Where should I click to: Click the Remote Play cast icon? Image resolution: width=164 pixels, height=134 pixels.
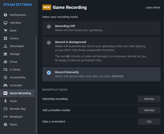tap(5, 109)
